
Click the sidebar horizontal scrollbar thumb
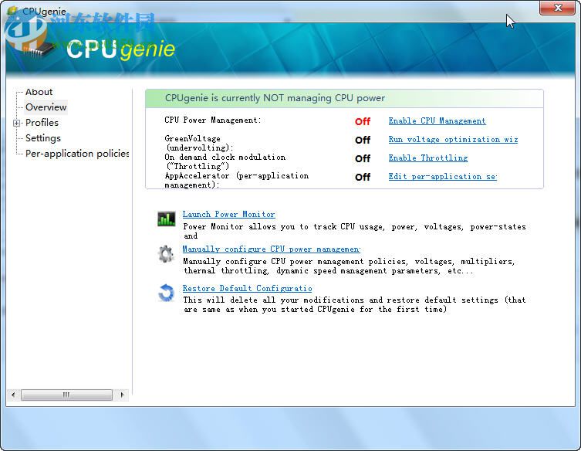pyautogui.click(x=66, y=395)
